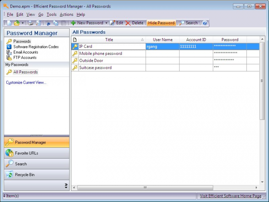Click the Paste clipboard icon

(63, 23)
